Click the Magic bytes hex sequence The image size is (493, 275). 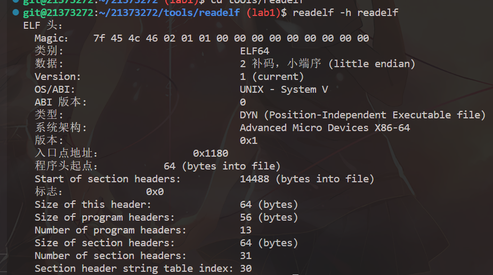tap(231, 38)
